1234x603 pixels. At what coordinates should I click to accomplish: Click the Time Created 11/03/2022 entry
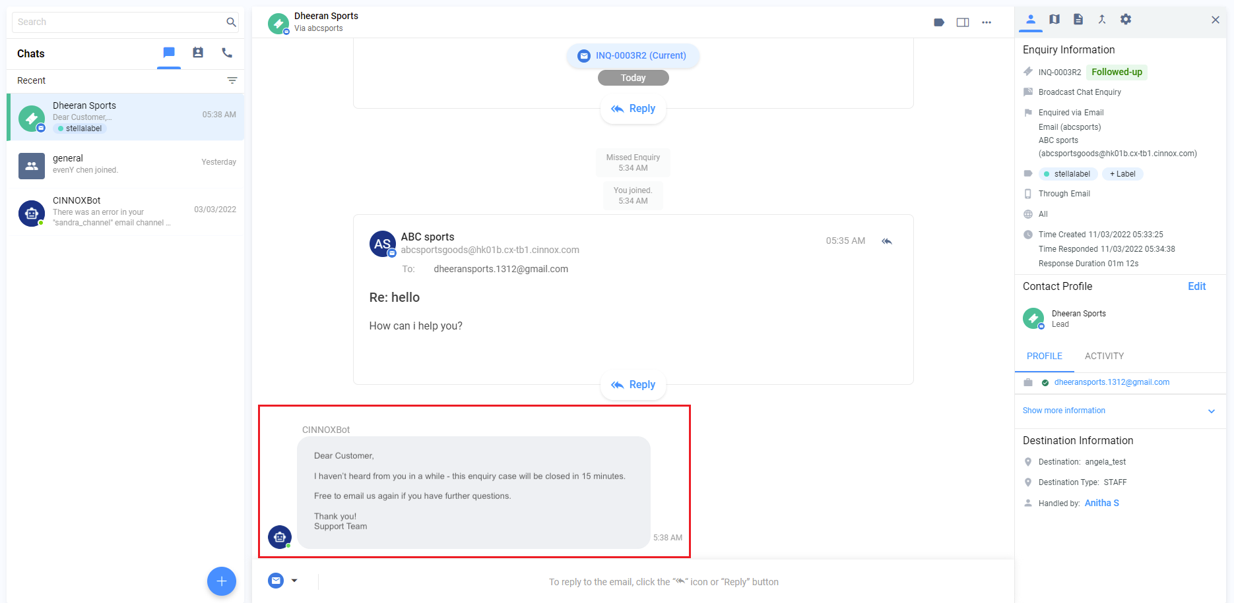click(x=1101, y=235)
